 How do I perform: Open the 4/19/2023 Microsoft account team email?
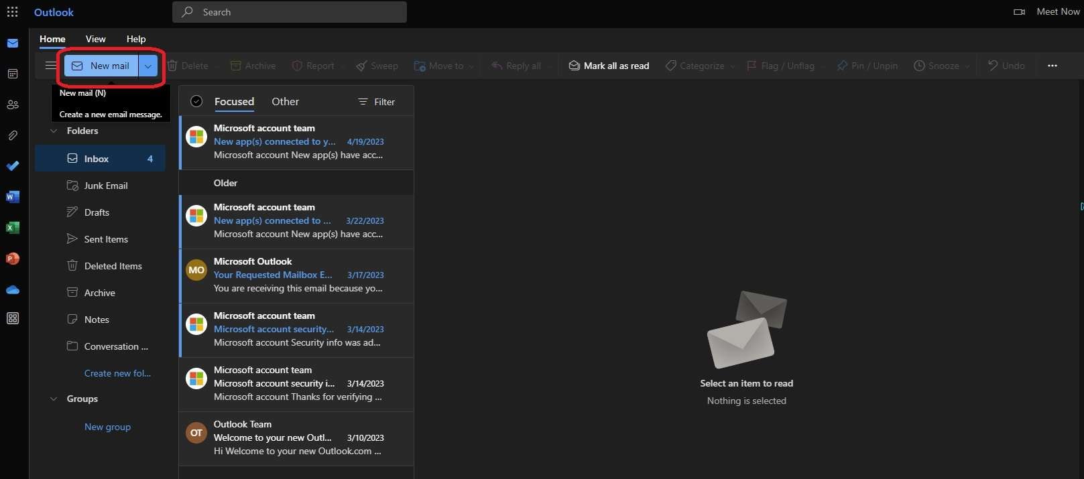[296, 141]
